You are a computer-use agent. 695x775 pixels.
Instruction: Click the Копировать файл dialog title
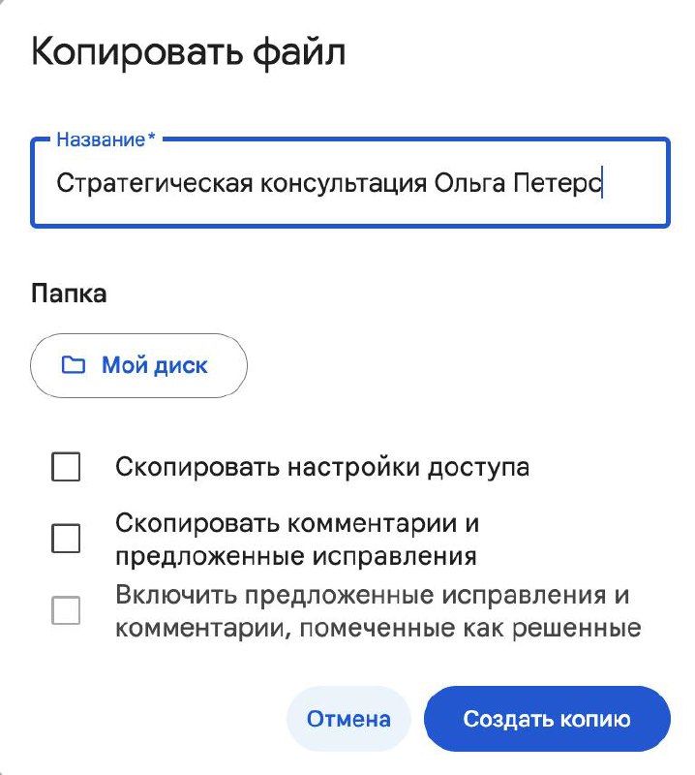pos(188,52)
